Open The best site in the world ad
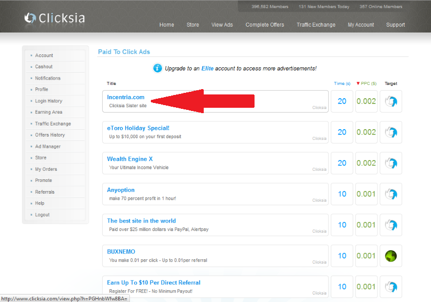This screenshot has width=431, height=302. click(x=141, y=221)
